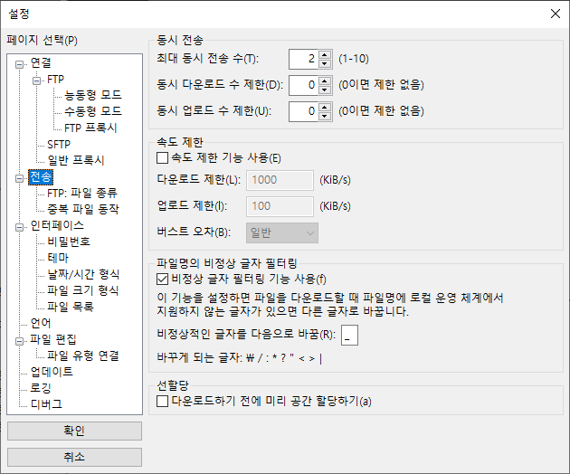Select the SFTP settings page
The height and width of the screenshot is (474, 570).
pos(59,145)
